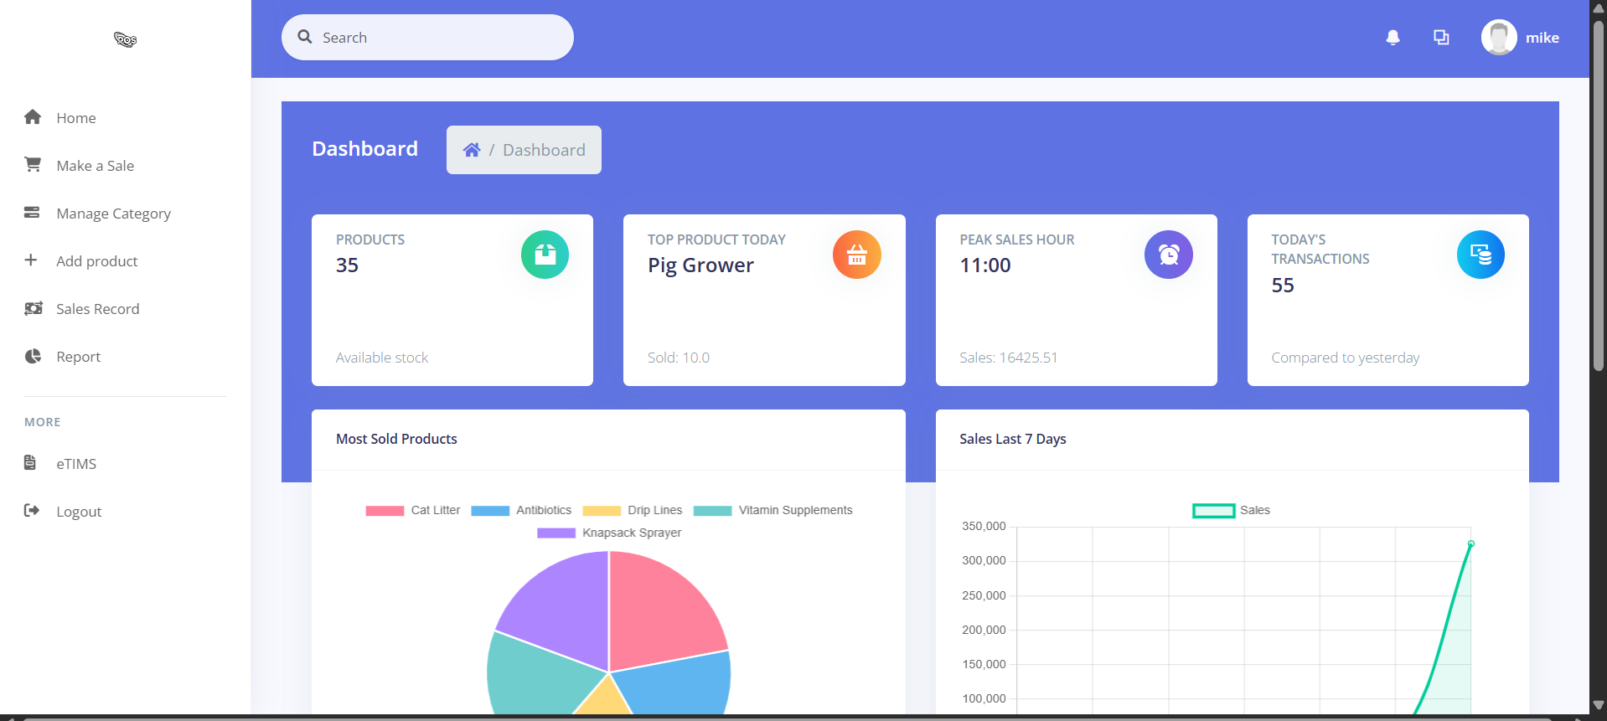Click the "Sales Last 7 Days" heading
Viewport: 1607px width, 721px height.
pyautogui.click(x=1013, y=439)
